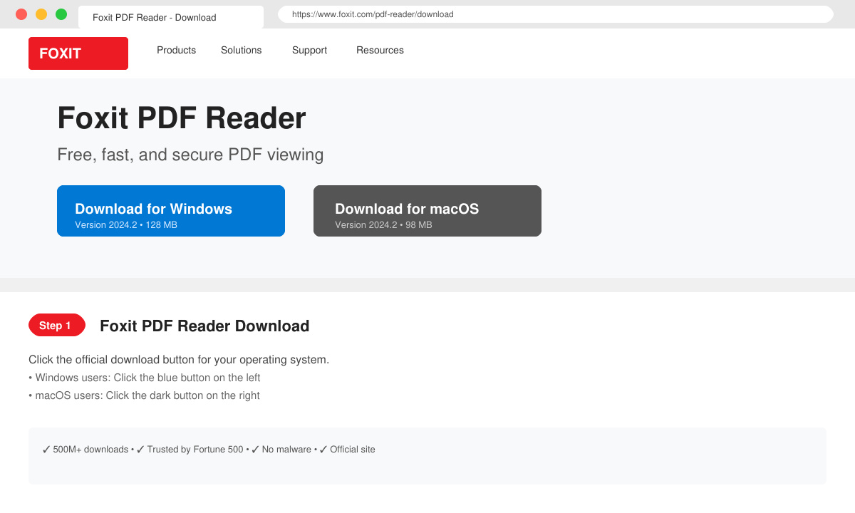
Task: Click the Foxit PDF Reader Download heading
Action: click(x=204, y=326)
